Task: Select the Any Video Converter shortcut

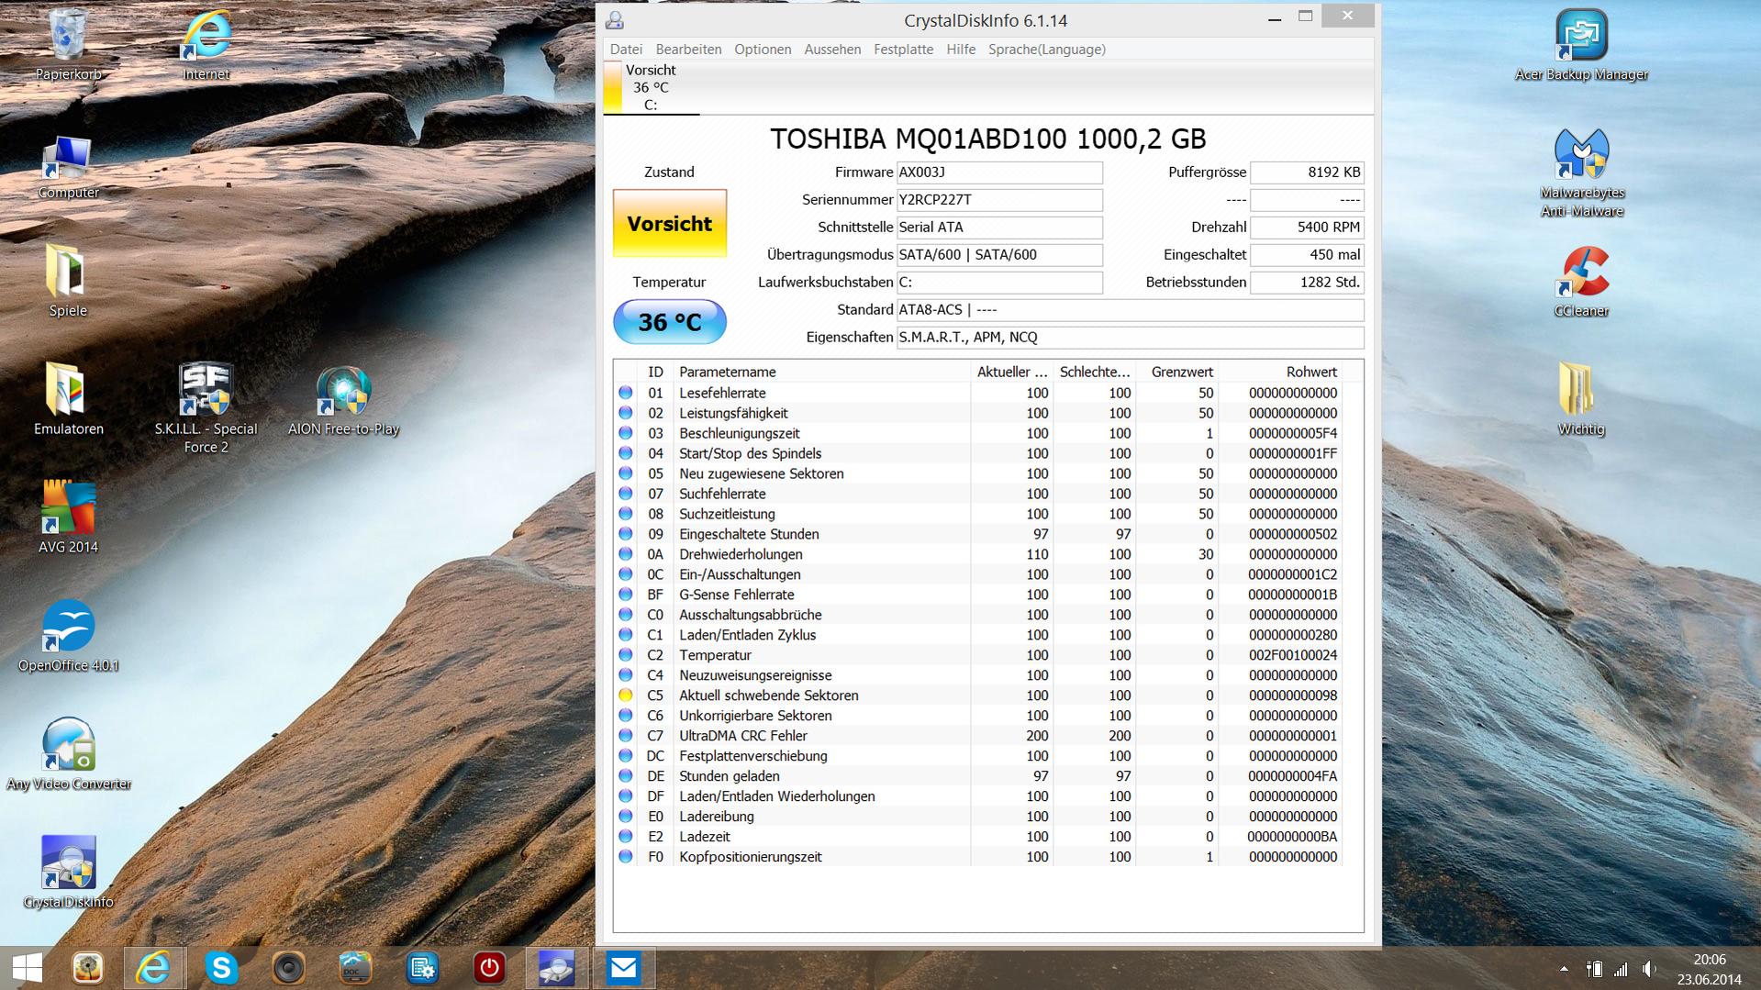Action: point(68,754)
